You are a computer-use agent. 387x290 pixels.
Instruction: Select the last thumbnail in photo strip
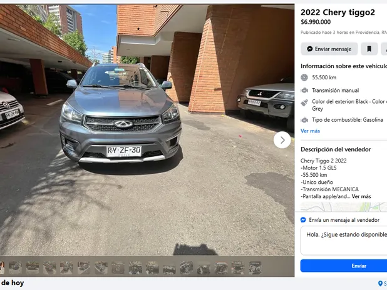point(255,267)
